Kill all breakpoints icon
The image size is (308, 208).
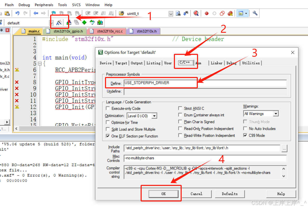[x=230, y=13]
